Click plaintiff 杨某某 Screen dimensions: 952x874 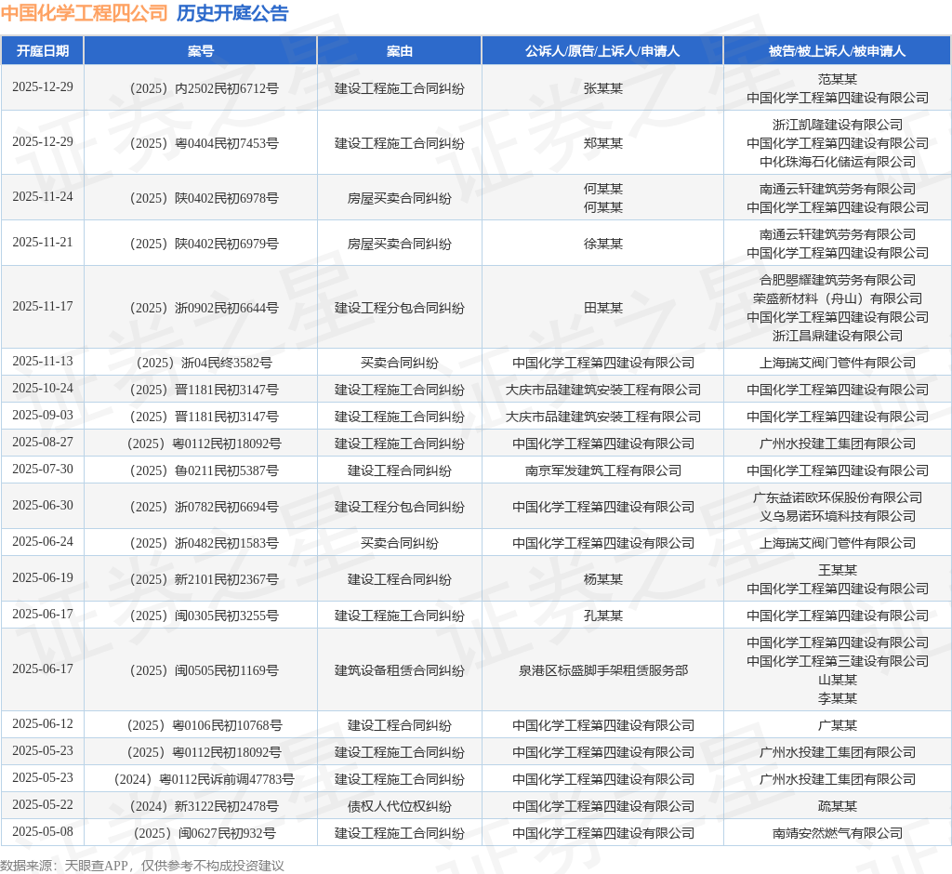tap(602, 579)
